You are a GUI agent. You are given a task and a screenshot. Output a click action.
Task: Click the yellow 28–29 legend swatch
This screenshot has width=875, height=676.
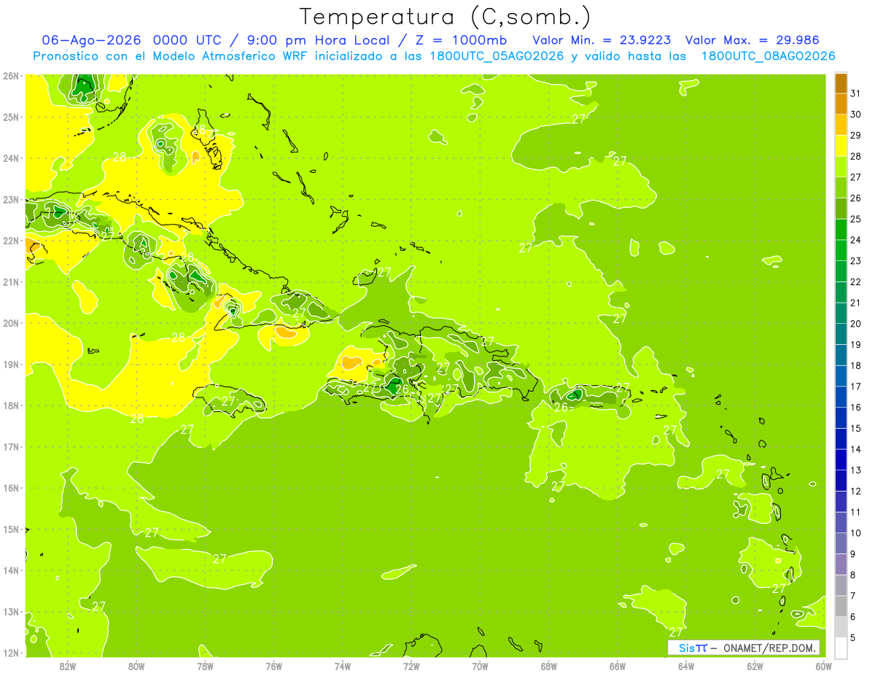841,146
